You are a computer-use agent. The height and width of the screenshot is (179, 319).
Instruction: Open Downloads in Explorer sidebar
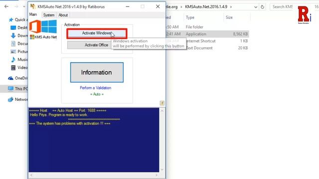[x=19, y=35]
